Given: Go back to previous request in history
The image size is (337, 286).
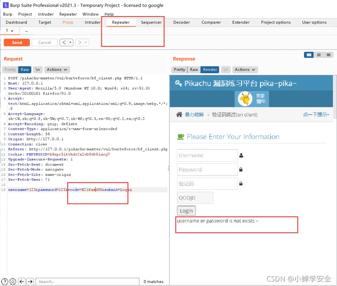Looking at the screenshot, I should [x=64, y=42].
